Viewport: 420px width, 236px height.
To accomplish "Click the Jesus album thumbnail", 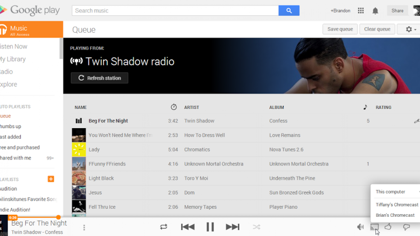I will tap(79, 193).
